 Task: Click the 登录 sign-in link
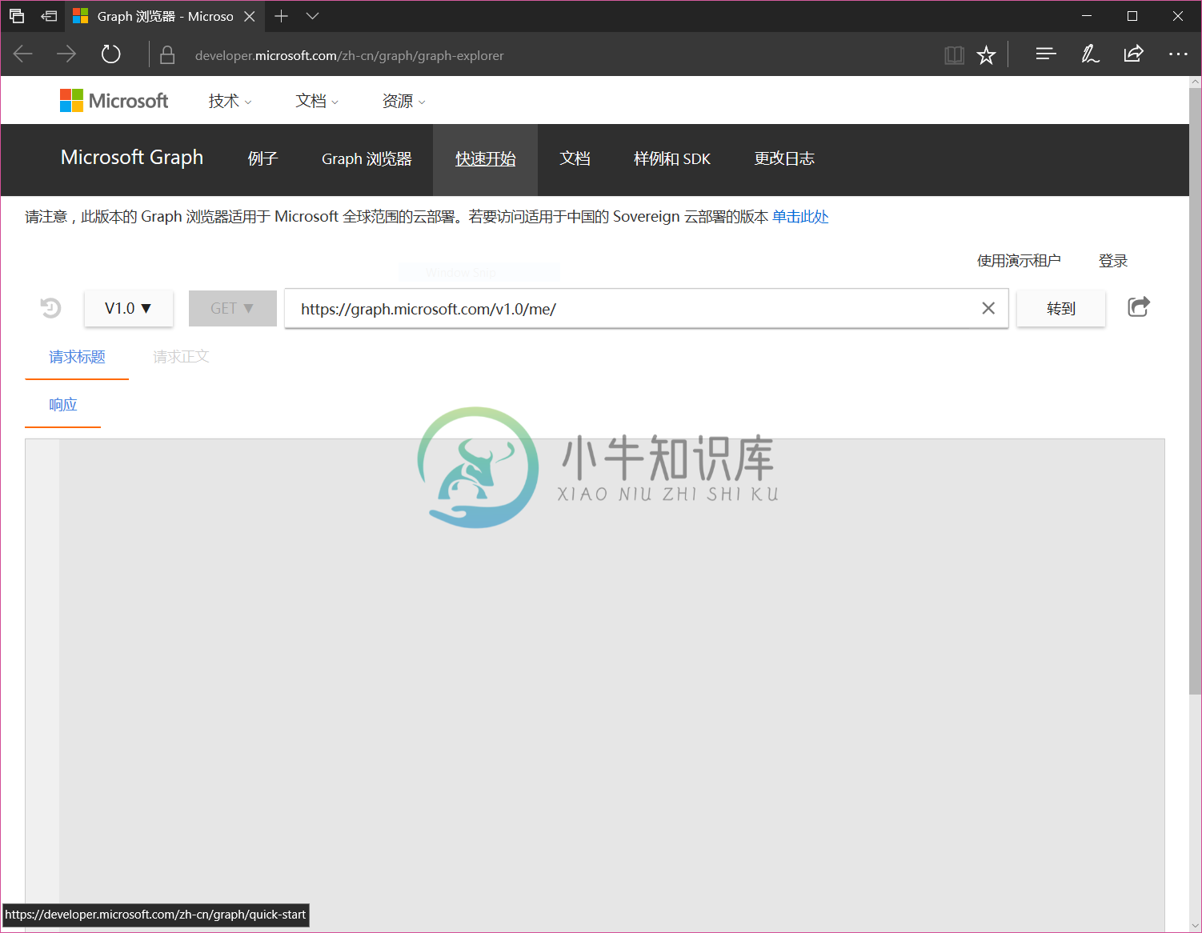coord(1113,261)
